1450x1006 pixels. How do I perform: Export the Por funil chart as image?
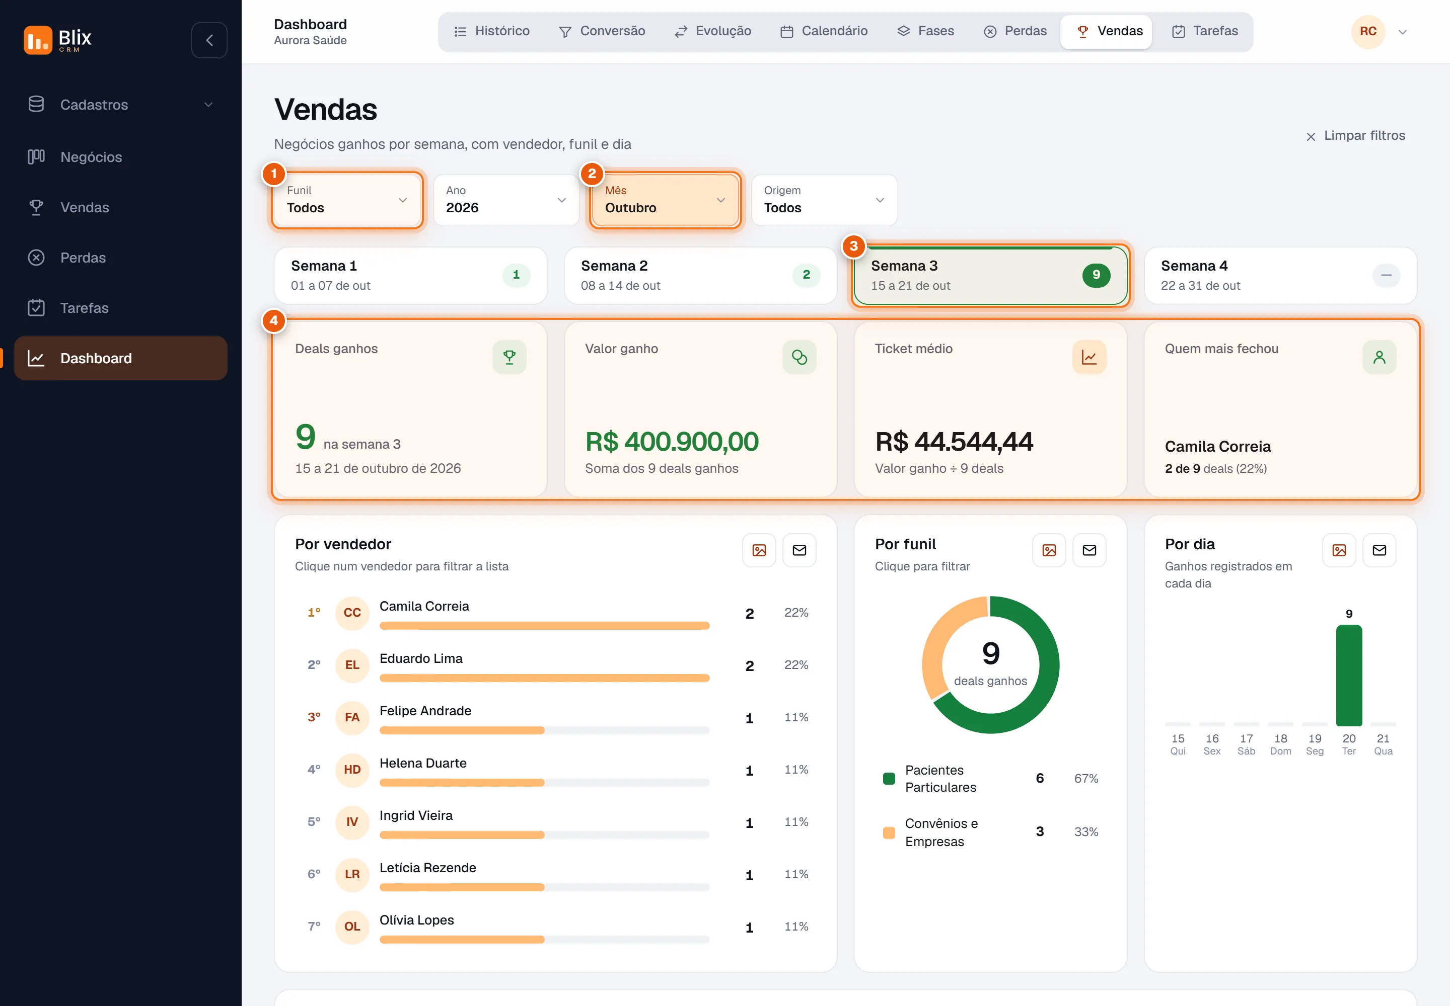(x=1049, y=550)
